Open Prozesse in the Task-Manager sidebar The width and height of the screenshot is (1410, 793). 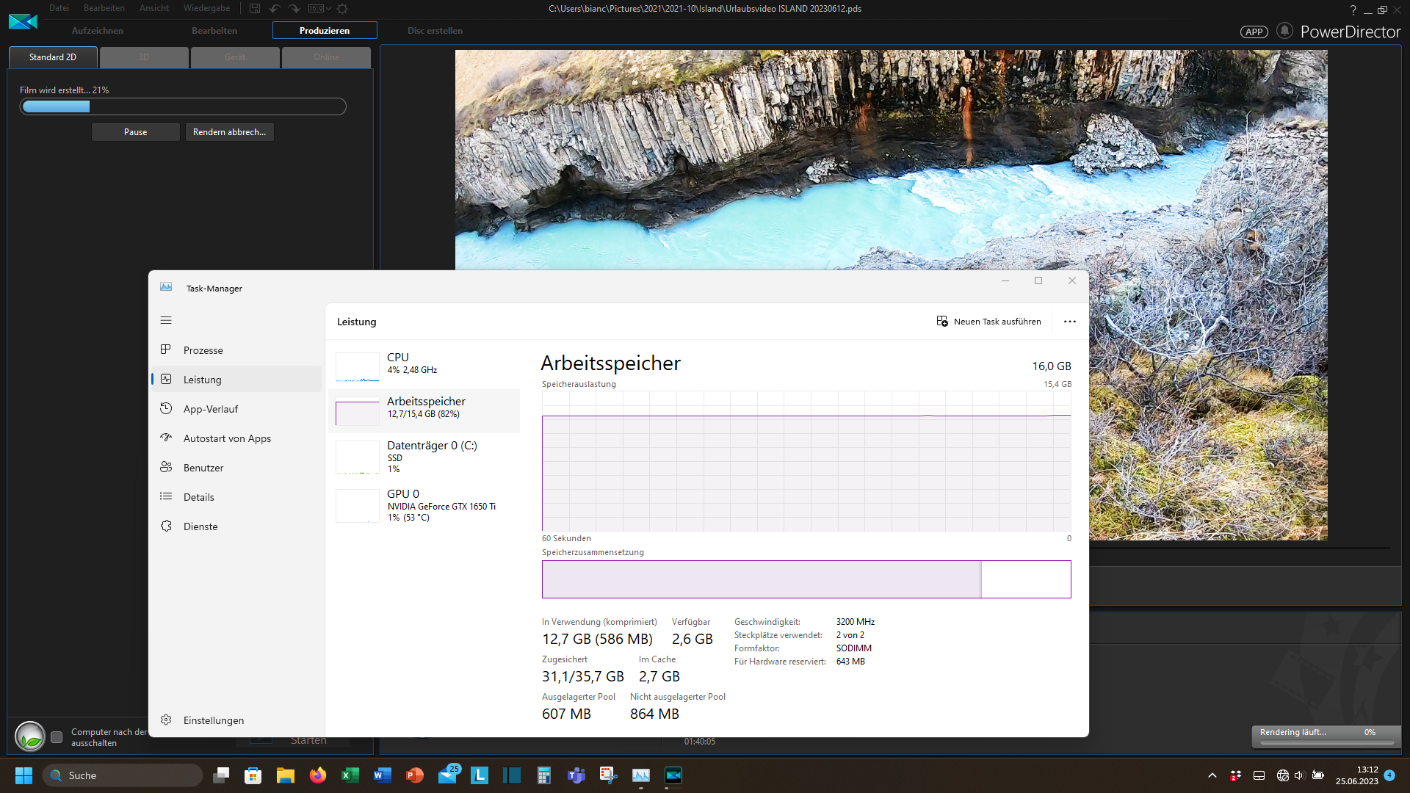[203, 350]
